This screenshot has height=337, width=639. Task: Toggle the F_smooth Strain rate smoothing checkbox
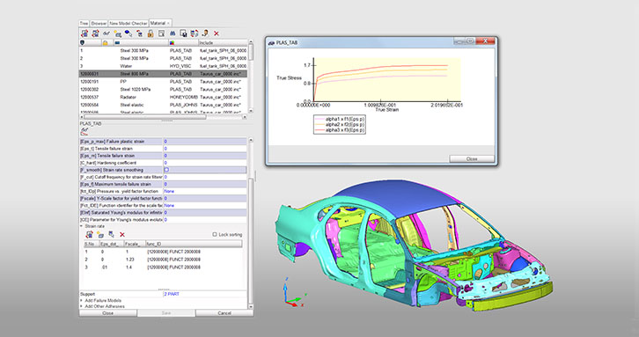(166, 170)
